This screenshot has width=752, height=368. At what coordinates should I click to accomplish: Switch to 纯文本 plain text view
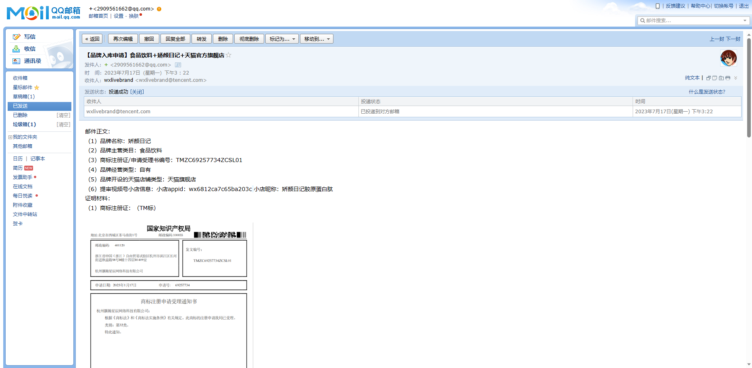692,78
